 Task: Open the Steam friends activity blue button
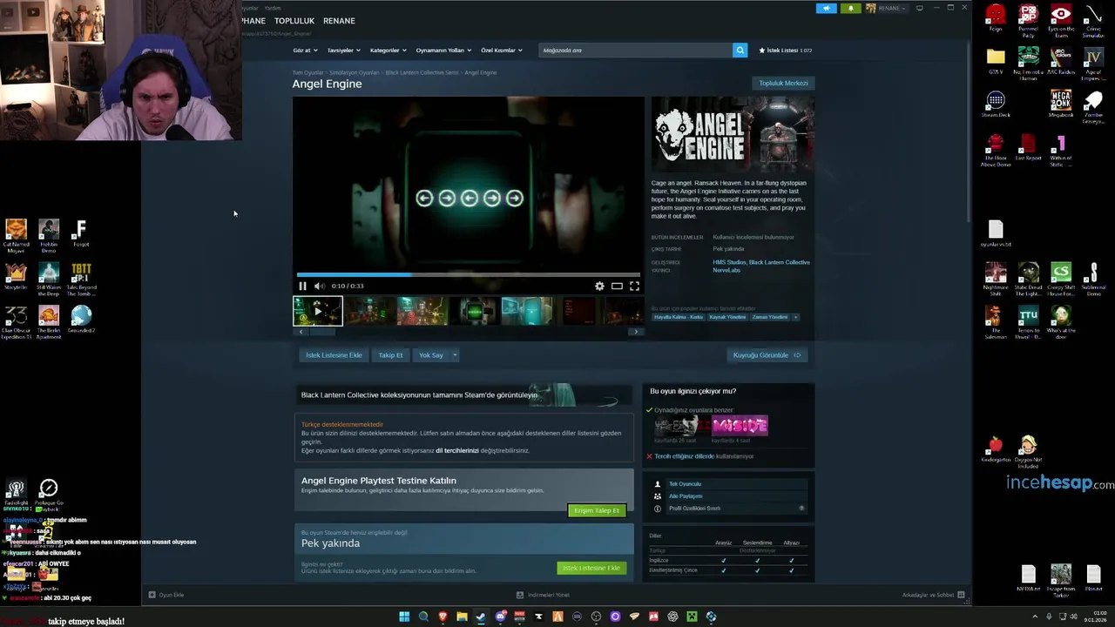(826, 8)
